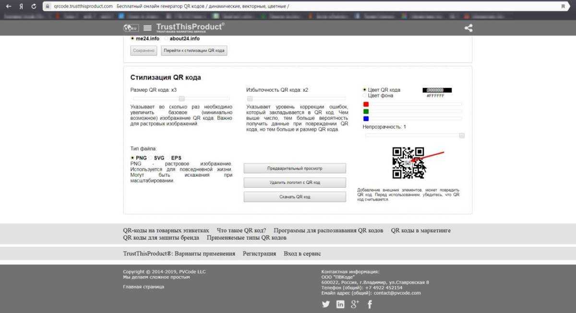The width and height of the screenshot is (576, 313).
Task: Click the browser back arrow
Action: point(9,6)
